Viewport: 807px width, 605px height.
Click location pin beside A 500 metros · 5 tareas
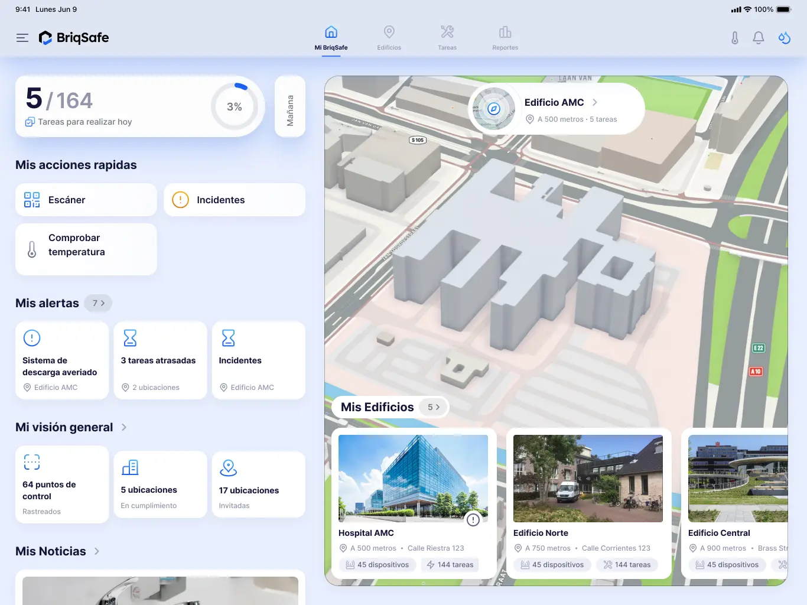(x=530, y=119)
